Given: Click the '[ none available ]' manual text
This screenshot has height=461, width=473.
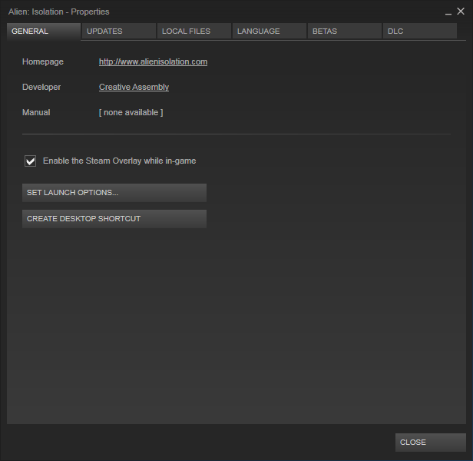Looking at the screenshot, I should point(131,113).
